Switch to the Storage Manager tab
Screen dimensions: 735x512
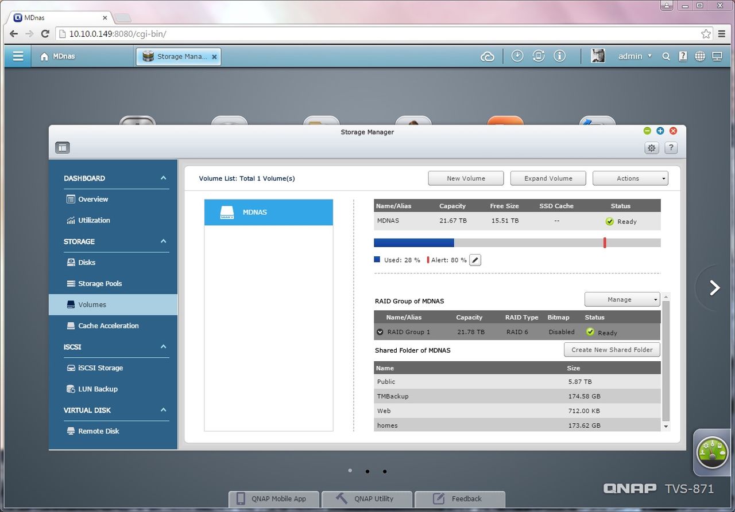coord(178,56)
